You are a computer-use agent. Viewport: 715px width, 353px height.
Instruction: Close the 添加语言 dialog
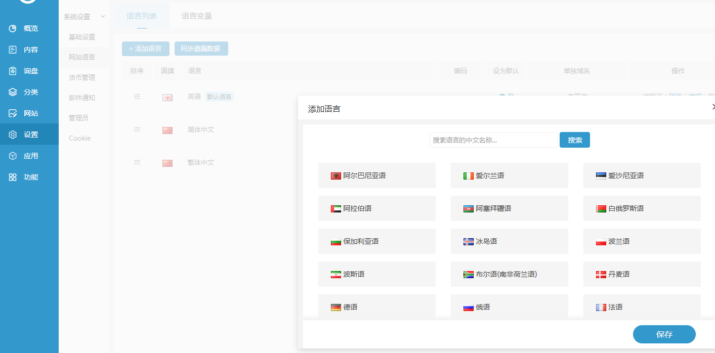pos(713,107)
